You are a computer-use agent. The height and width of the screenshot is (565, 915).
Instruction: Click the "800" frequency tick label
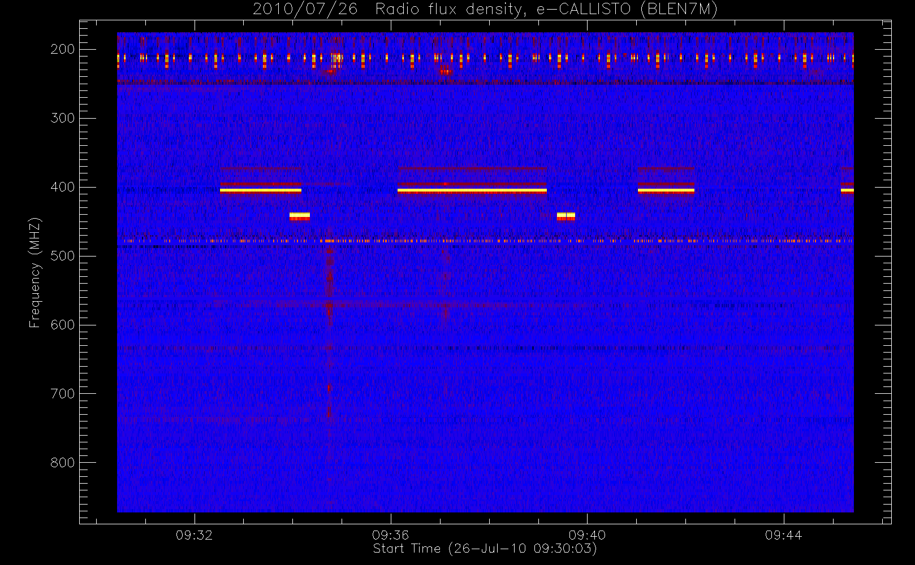[63, 463]
